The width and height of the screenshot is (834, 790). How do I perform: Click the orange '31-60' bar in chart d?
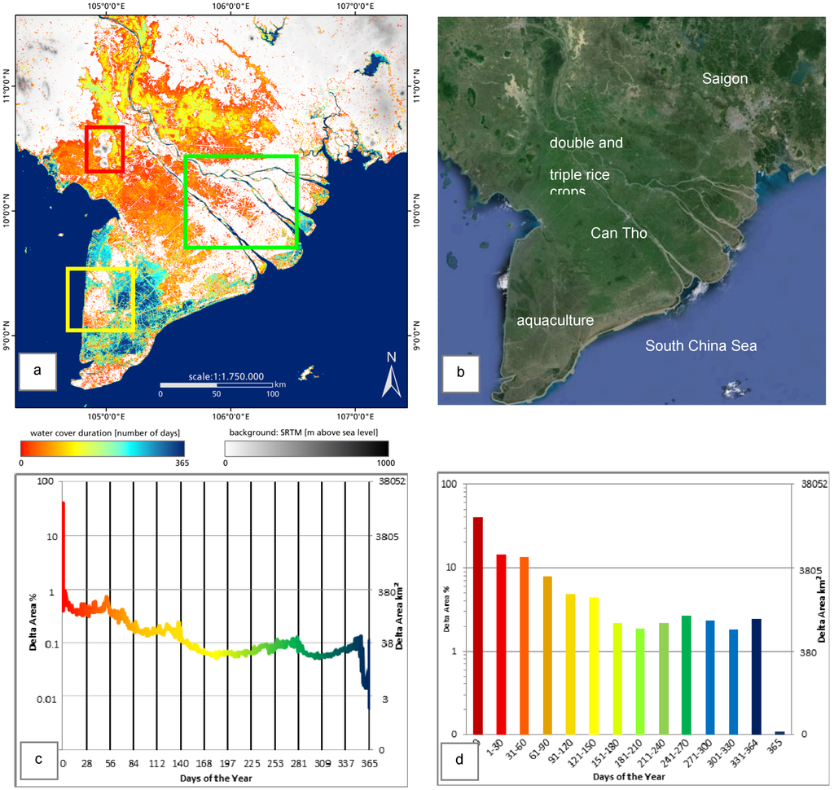click(524, 645)
